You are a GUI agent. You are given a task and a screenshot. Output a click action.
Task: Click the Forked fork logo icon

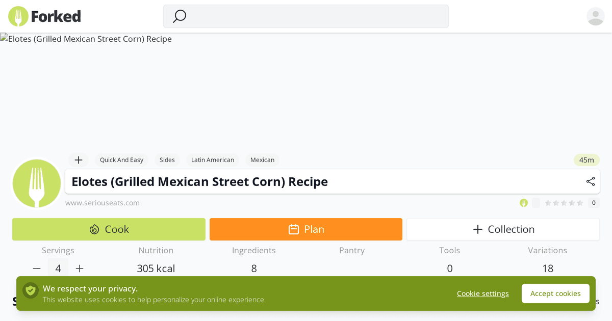(17, 16)
